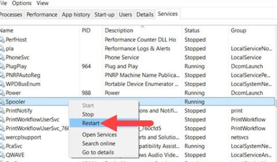Switch to the App history tab
Viewport: 277px width, 162px height.
[76, 15]
